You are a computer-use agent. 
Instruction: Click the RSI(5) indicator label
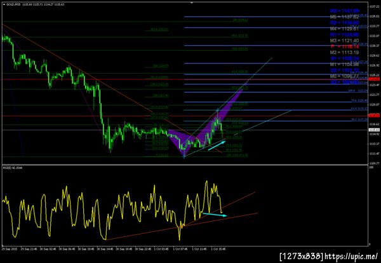(x=13, y=168)
